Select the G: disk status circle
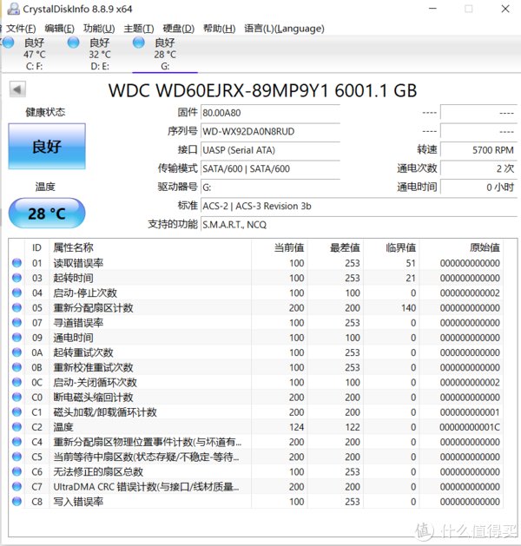This screenshot has height=546, width=521. [139, 43]
